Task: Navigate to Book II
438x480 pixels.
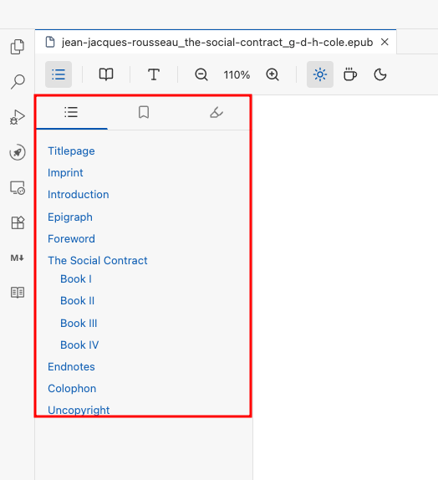Action: coord(78,301)
